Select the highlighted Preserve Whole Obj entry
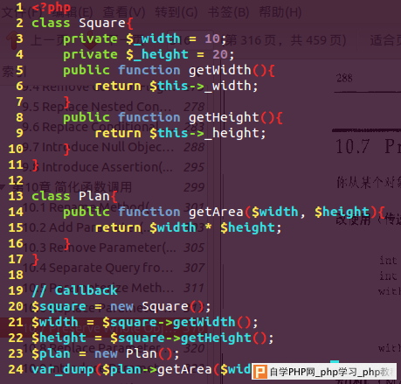The height and width of the screenshot is (384, 401). tap(103, 328)
